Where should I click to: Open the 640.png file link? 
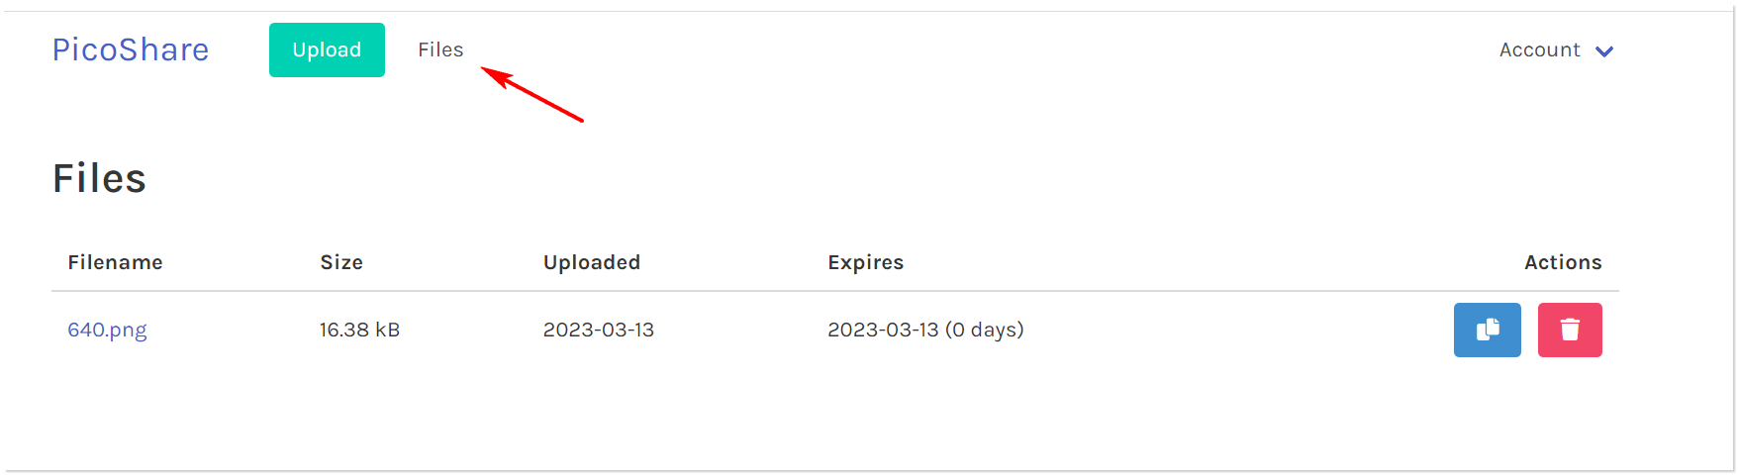pos(107,330)
